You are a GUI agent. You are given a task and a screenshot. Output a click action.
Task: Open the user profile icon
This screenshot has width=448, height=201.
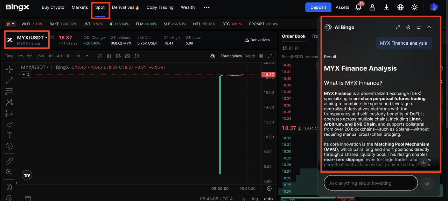pyautogui.click(x=372, y=7)
